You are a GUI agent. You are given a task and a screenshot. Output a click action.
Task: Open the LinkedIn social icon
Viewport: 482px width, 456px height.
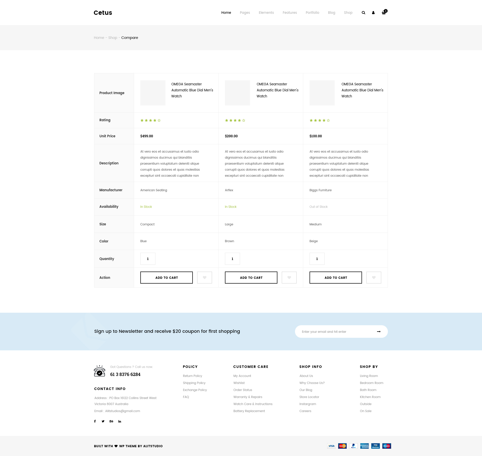[120, 421]
